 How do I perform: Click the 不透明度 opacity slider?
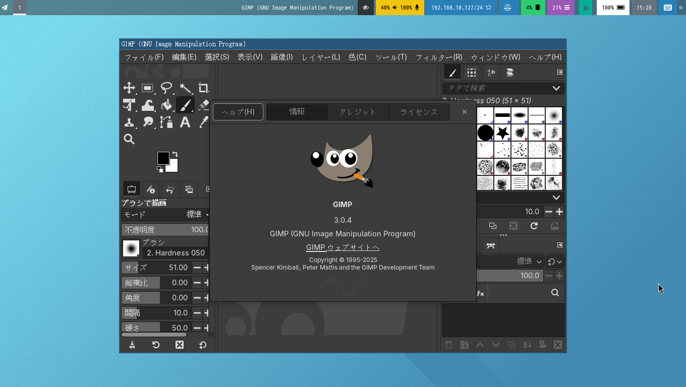(165, 230)
